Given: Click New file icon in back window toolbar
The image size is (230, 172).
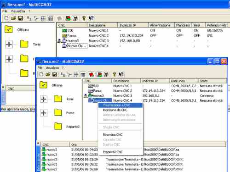Looking at the screenshot, I should [x=6, y=18].
